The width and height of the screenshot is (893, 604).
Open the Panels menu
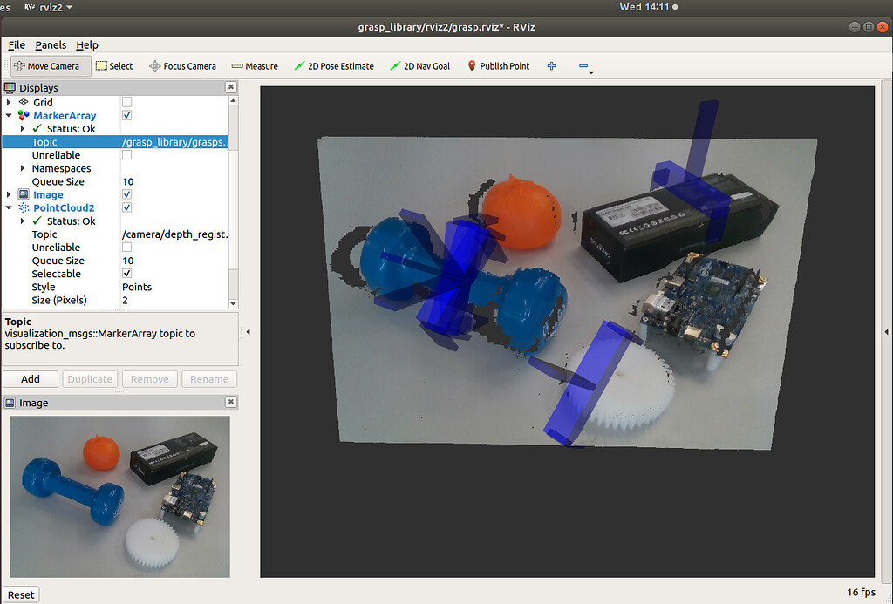50,44
